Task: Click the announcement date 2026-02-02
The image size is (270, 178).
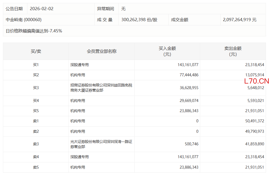Action: coord(42,9)
